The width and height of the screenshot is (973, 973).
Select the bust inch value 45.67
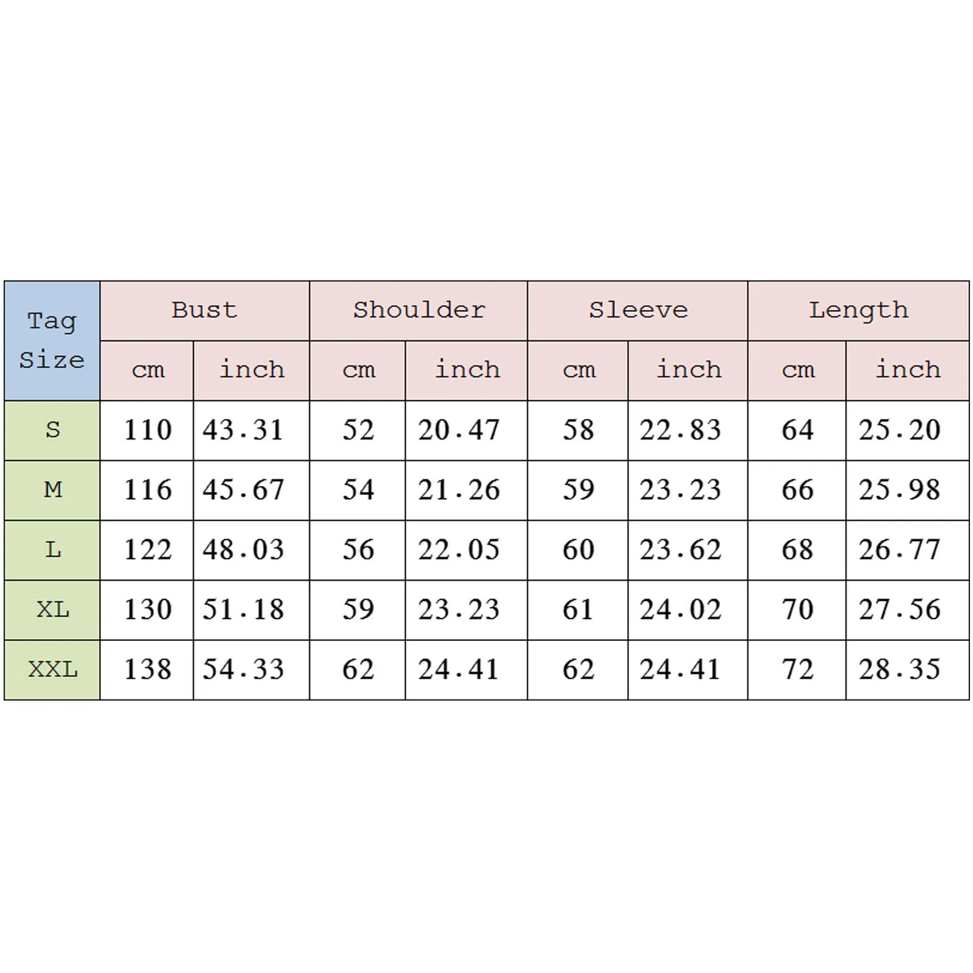(x=243, y=490)
